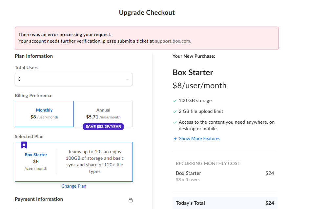309x209 pixels.
Task: Expand Show More Features list
Action: [x=199, y=138]
